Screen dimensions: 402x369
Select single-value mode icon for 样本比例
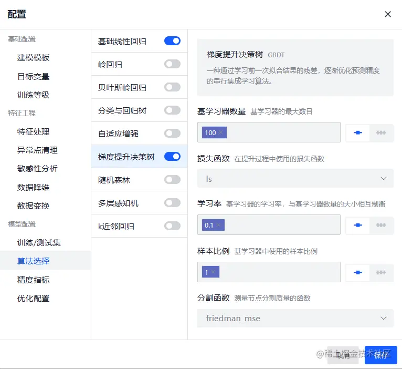357,272
